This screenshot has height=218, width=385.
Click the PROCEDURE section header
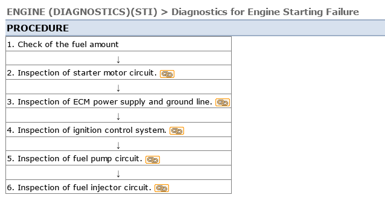pos(195,28)
